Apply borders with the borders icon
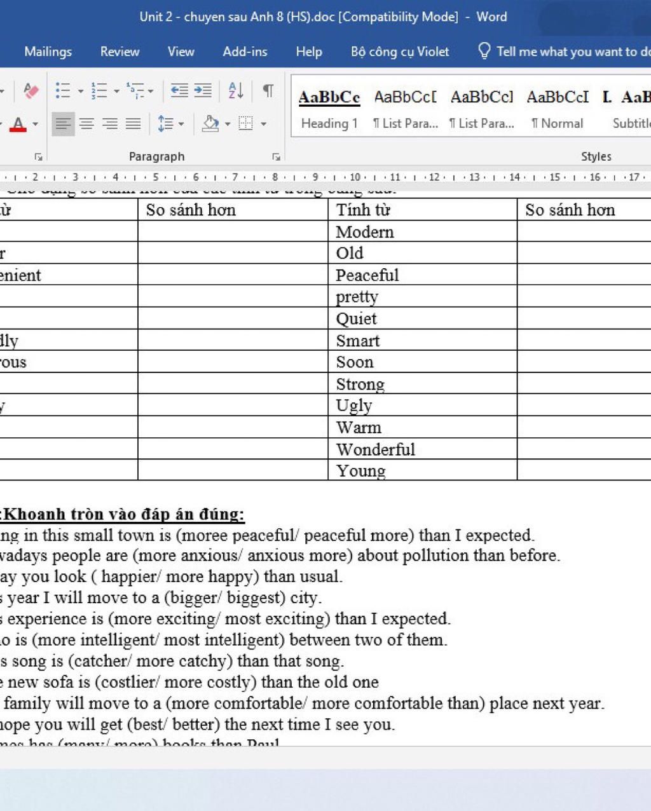This screenshot has width=651, height=811. [x=246, y=124]
